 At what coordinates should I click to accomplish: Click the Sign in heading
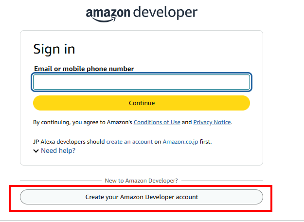pyautogui.click(x=54, y=49)
